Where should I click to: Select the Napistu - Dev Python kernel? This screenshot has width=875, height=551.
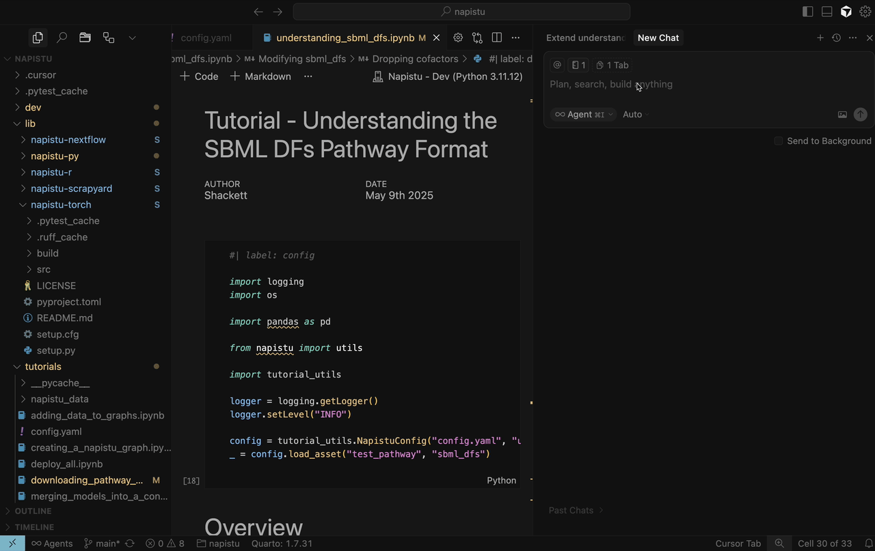(x=448, y=76)
